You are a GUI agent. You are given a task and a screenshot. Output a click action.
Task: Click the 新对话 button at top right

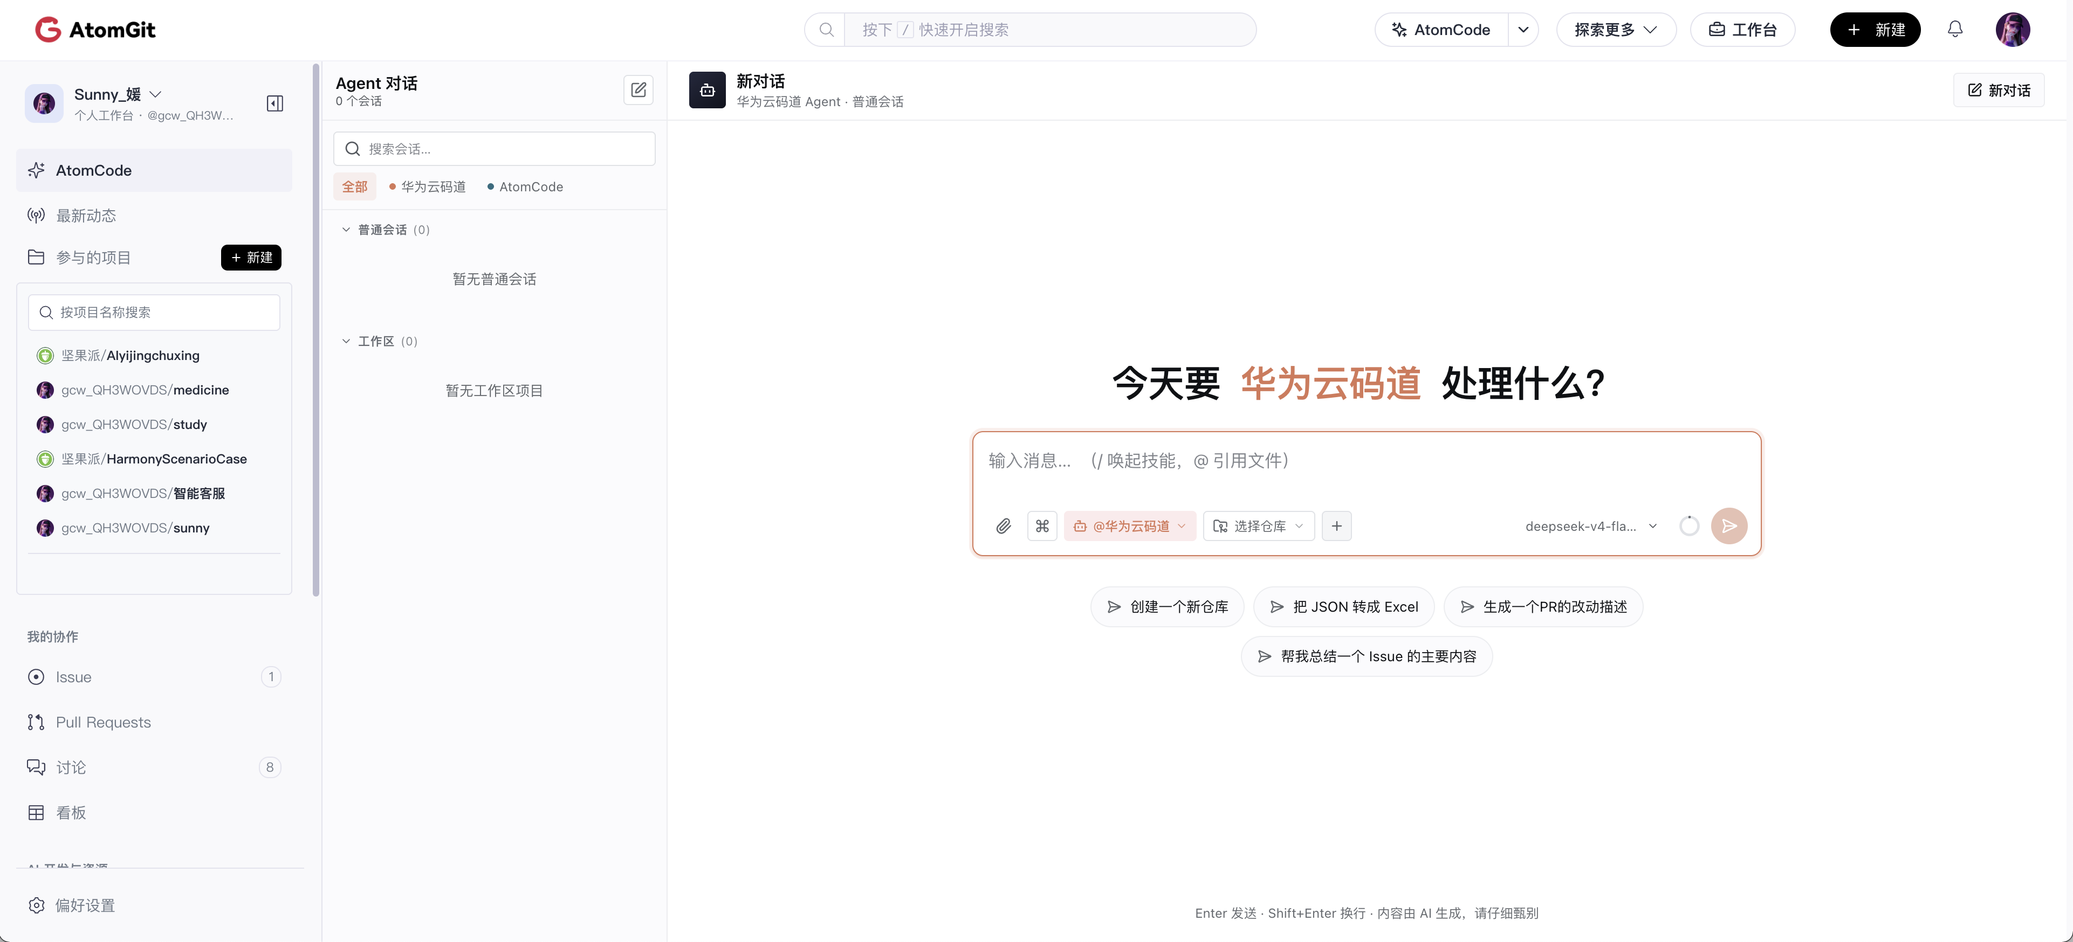(1999, 90)
